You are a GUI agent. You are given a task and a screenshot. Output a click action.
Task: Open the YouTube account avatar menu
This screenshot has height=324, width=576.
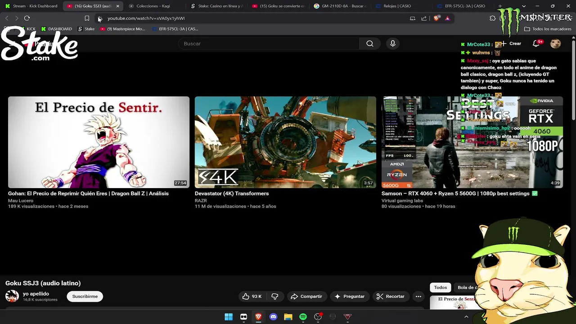(556, 44)
